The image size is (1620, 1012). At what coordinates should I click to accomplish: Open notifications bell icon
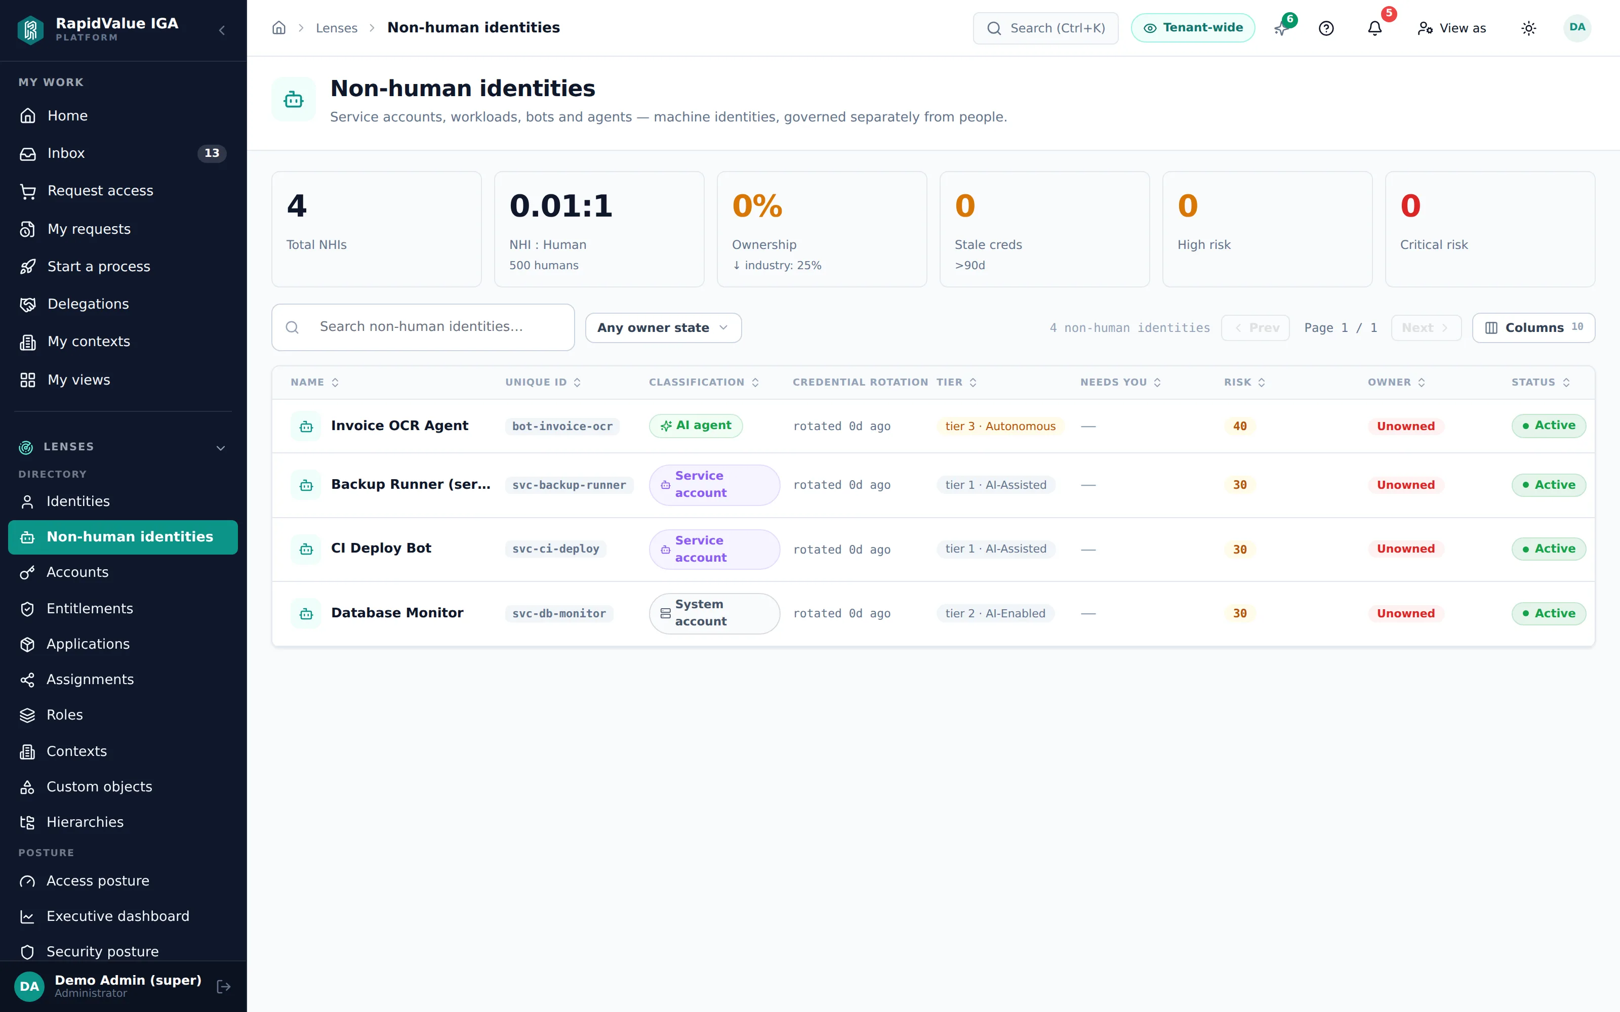point(1374,28)
